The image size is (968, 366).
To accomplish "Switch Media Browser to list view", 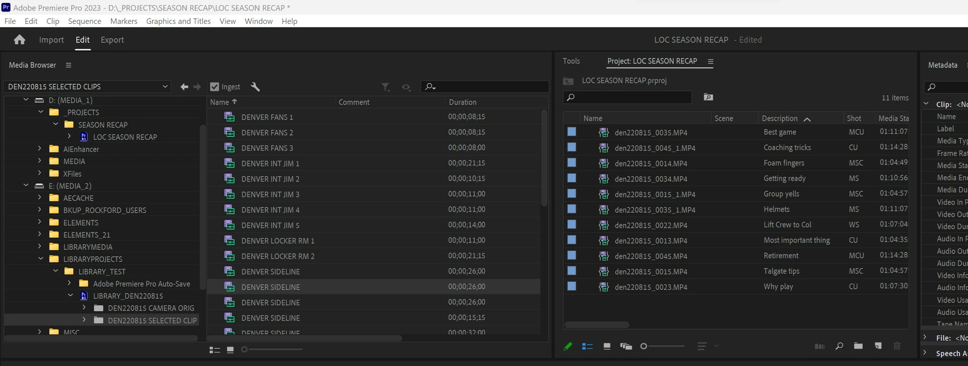I will 215,350.
